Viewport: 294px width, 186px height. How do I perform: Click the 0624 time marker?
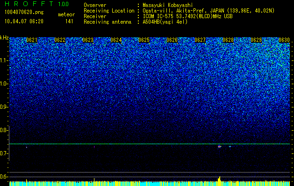[x=116, y=40]
